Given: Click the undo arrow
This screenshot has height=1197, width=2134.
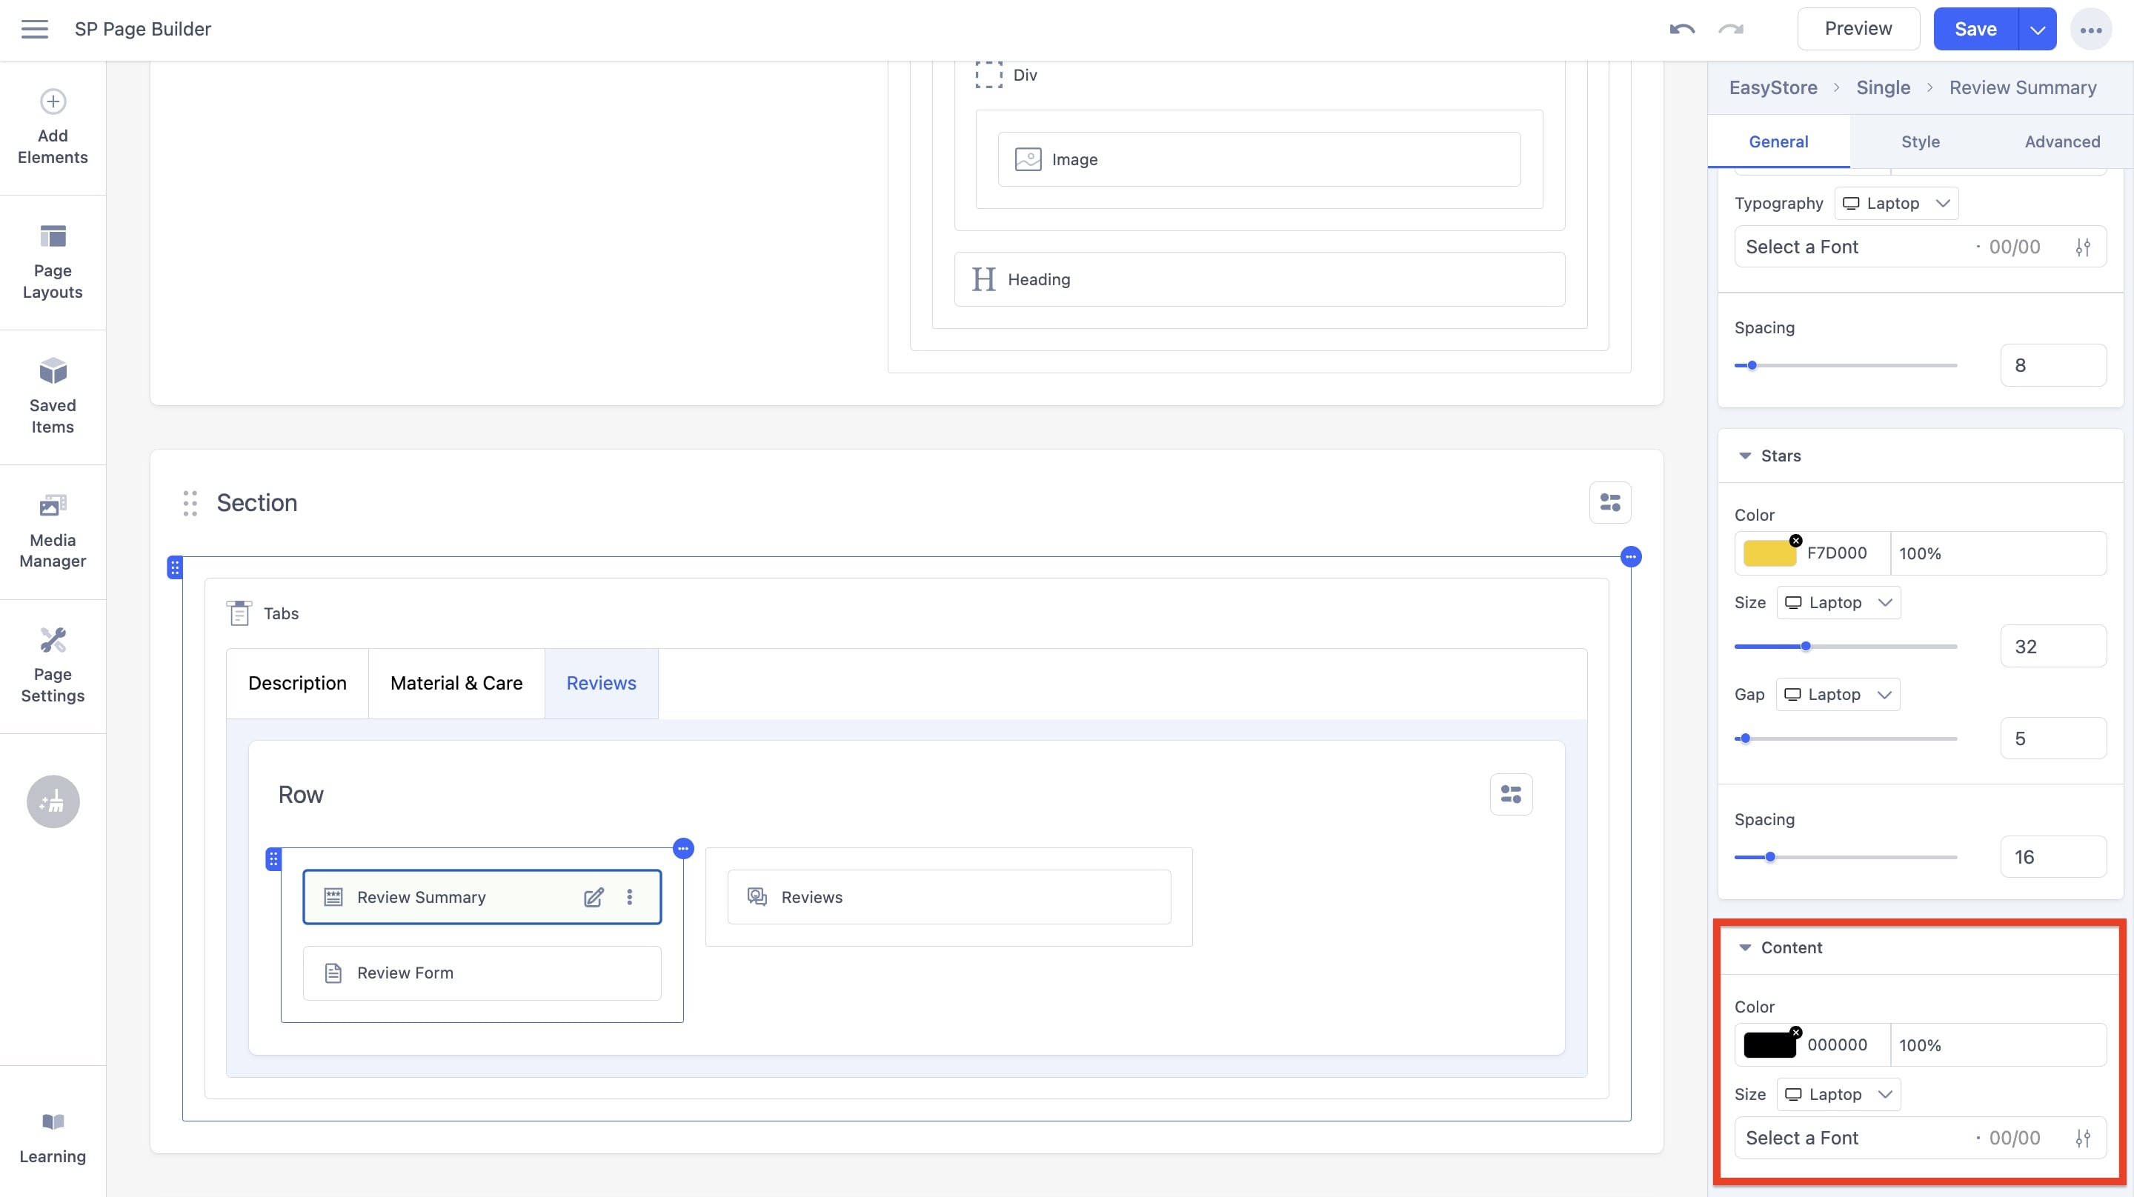Looking at the screenshot, I should pyautogui.click(x=1682, y=28).
